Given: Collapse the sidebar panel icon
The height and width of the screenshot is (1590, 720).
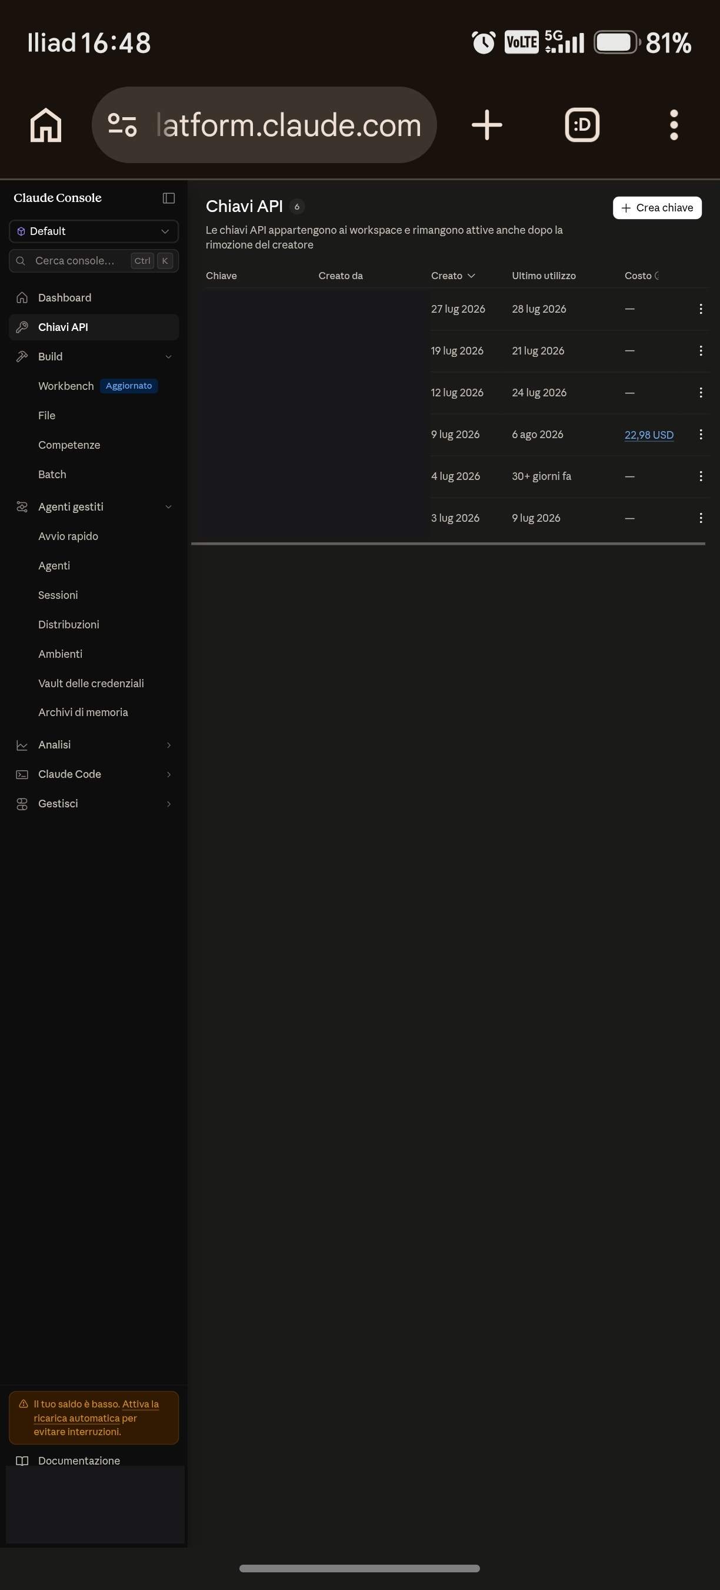Looking at the screenshot, I should (168, 198).
